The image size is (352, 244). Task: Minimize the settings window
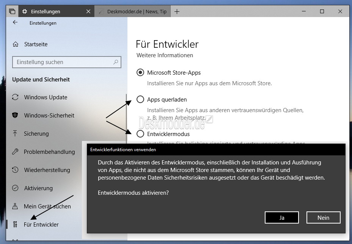[304, 11]
